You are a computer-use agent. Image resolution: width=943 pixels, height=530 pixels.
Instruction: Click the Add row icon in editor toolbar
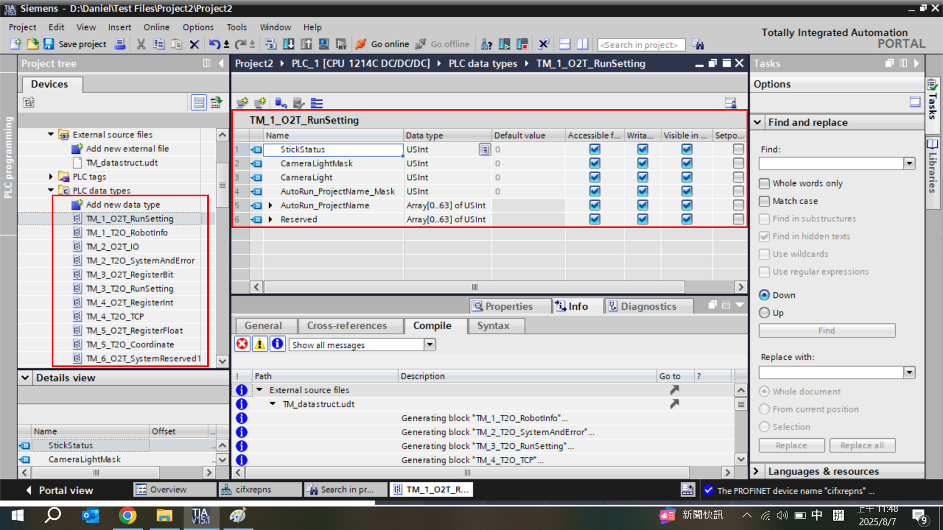(260, 103)
